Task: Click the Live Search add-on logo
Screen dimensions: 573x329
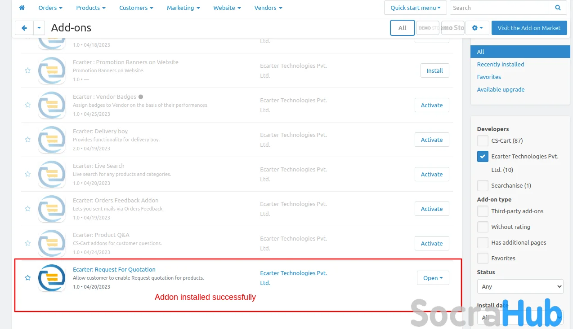Action: [52, 174]
